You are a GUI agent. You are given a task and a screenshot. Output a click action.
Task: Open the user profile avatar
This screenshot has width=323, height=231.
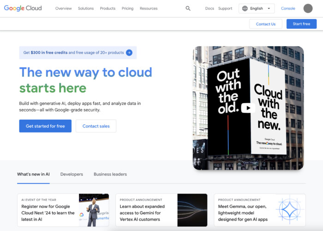coord(308,8)
